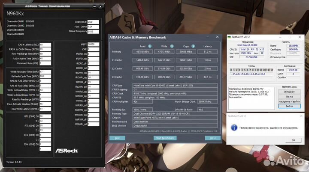This screenshot has width=309, height=172.
Task: Select the CAS# Latency (tCL) value field
Action: coord(46,44)
